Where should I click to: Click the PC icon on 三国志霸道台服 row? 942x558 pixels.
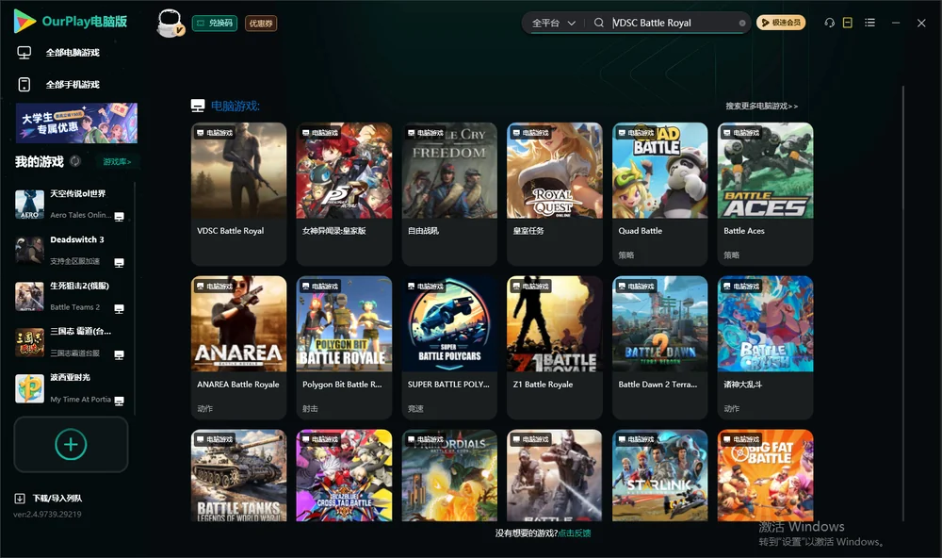119,355
